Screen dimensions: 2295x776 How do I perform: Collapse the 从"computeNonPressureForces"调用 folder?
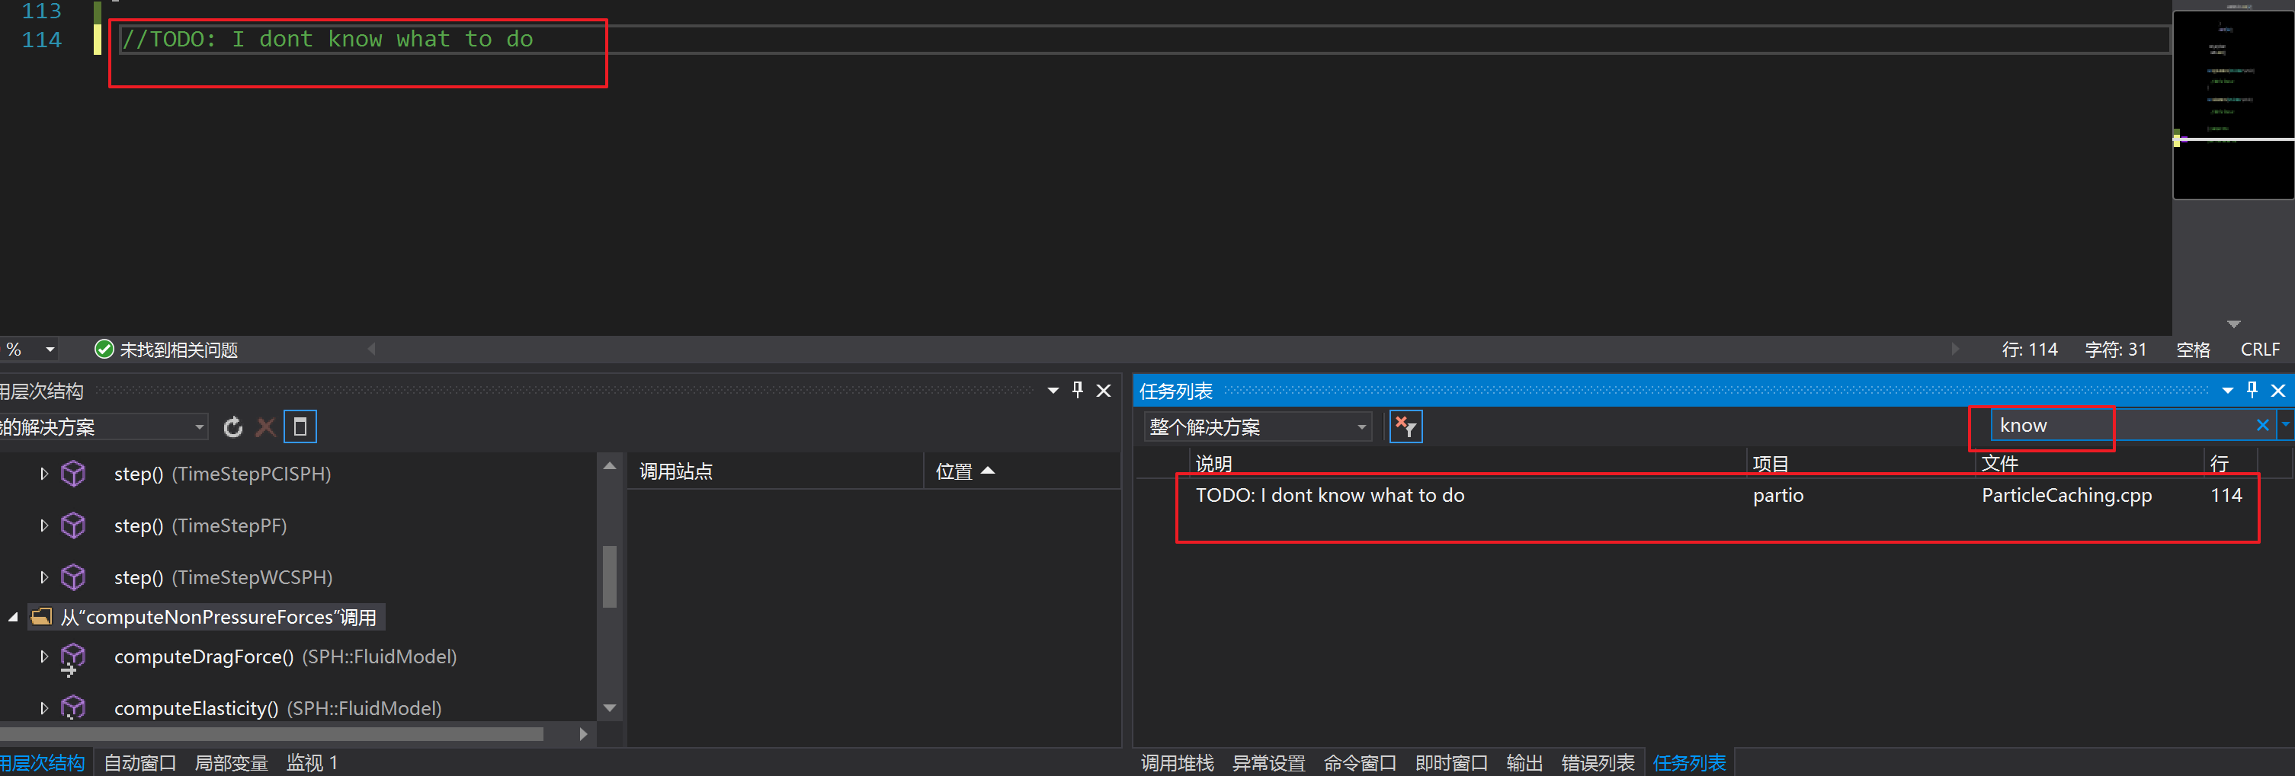[14, 618]
